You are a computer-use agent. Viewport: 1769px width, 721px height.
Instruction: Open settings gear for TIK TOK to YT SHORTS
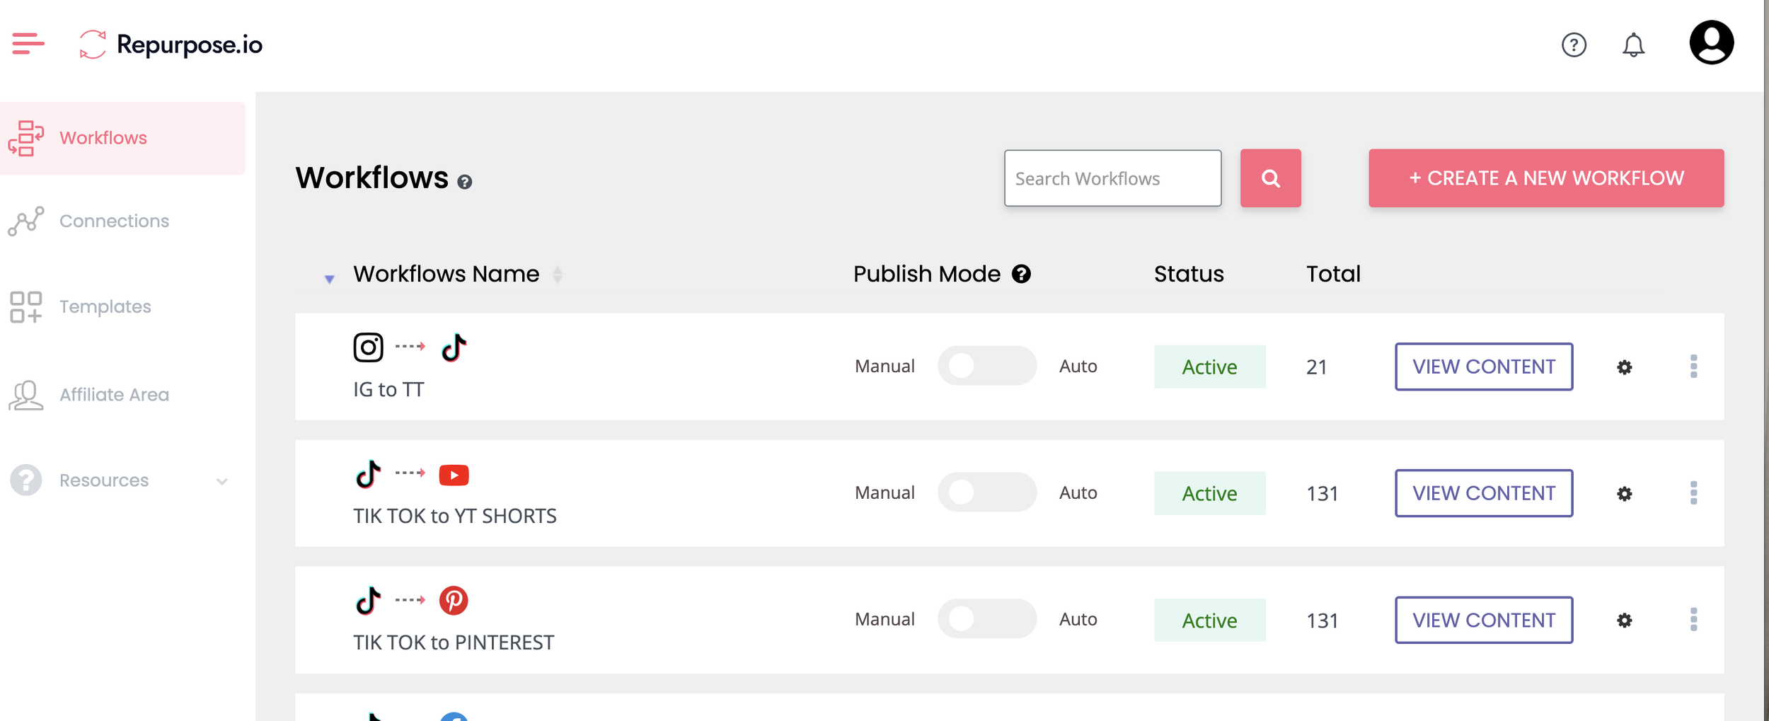click(1625, 494)
